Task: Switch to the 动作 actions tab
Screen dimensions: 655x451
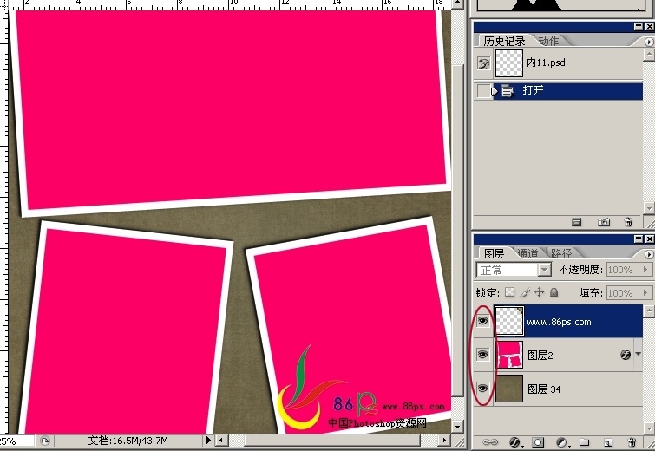Action: (548, 41)
